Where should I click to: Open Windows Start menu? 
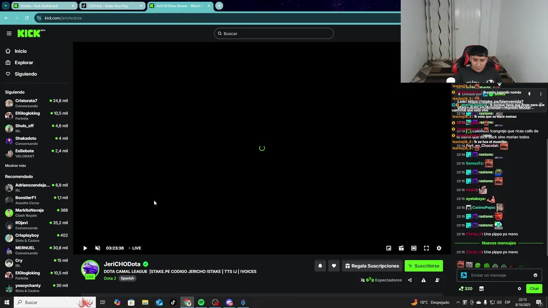[x=6, y=302]
